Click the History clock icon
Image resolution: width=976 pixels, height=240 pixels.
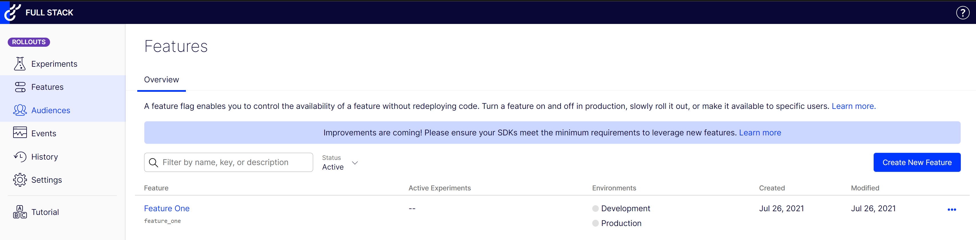(x=20, y=156)
